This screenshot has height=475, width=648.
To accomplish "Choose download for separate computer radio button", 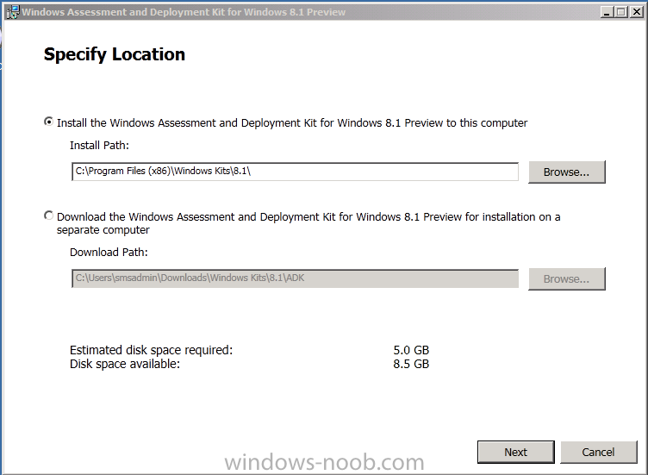I will pyautogui.click(x=49, y=216).
